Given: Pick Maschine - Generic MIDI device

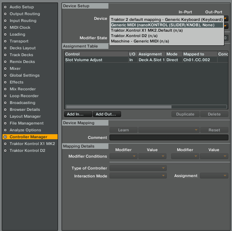Looking at the screenshot, I should pos(167,41).
